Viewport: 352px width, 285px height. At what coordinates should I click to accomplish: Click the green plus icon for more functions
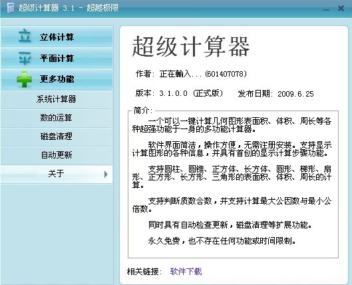click(x=24, y=79)
